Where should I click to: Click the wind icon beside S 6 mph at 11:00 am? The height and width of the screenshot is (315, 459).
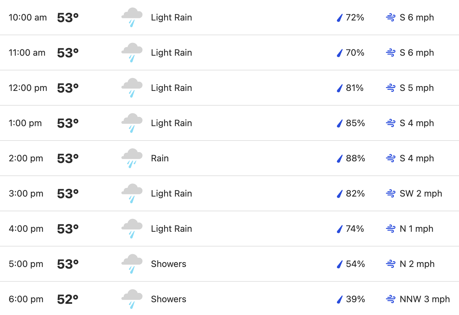[391, 52]
